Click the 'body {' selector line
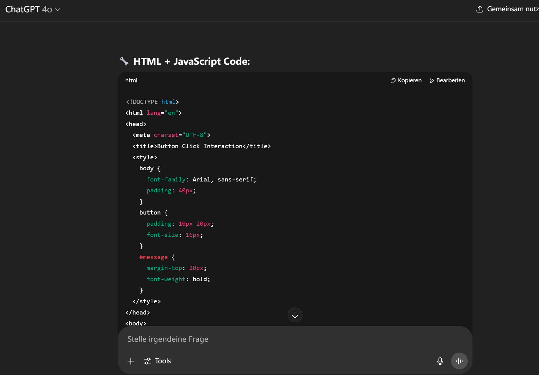539x375 pixels. 150,168
